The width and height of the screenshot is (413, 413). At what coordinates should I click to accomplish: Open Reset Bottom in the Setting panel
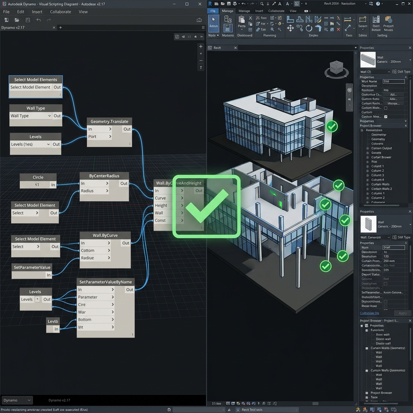coord(376,24)
